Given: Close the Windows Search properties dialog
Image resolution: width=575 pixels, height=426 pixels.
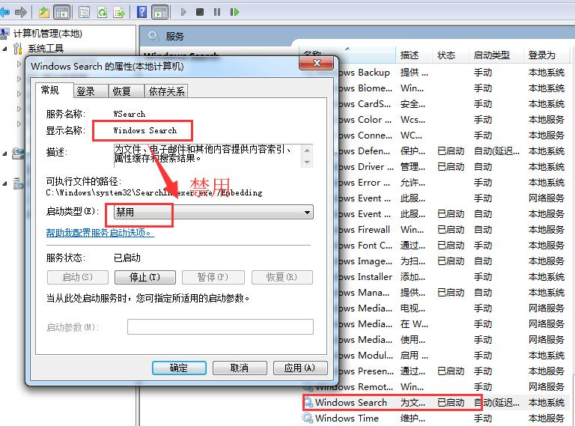Looking at the screenshot, I should (317, 63).
